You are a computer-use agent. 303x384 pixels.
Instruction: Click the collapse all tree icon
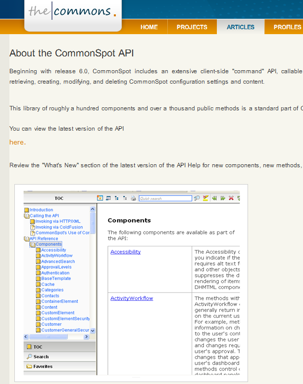pyautogui.click(x=125, y=198)
